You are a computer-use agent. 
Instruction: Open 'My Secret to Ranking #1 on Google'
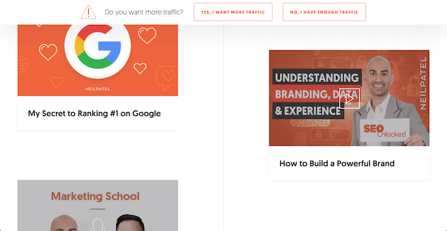coord(95,113)
